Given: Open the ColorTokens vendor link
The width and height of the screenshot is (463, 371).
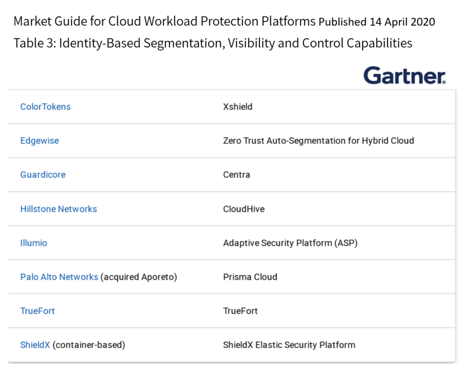Looking at the screenshot, I should click(x=45, y=107).
